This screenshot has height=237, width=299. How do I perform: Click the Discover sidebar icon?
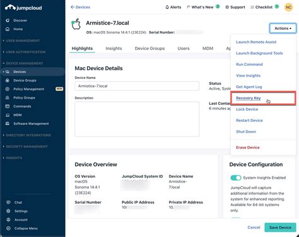tap(8, 20)
